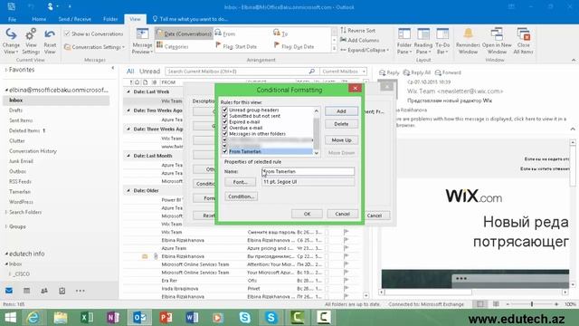The image size is (579, 326).
Task: Show All messages filter
Action: pyautogui.click(x=130, y=71)
